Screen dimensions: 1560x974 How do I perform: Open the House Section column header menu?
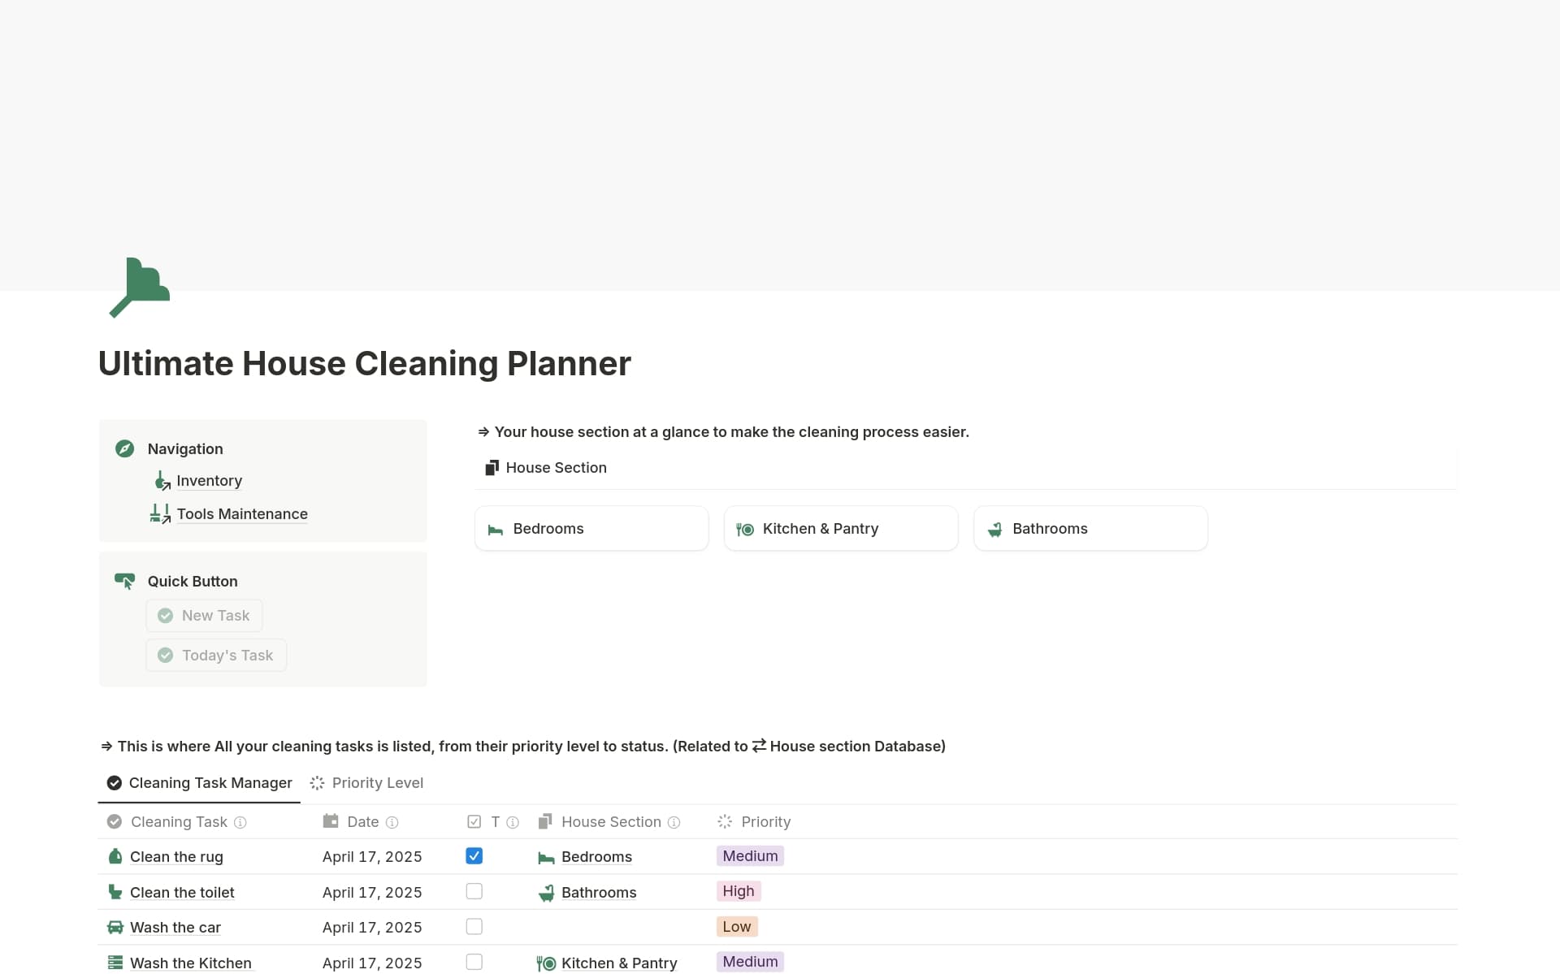611,821
